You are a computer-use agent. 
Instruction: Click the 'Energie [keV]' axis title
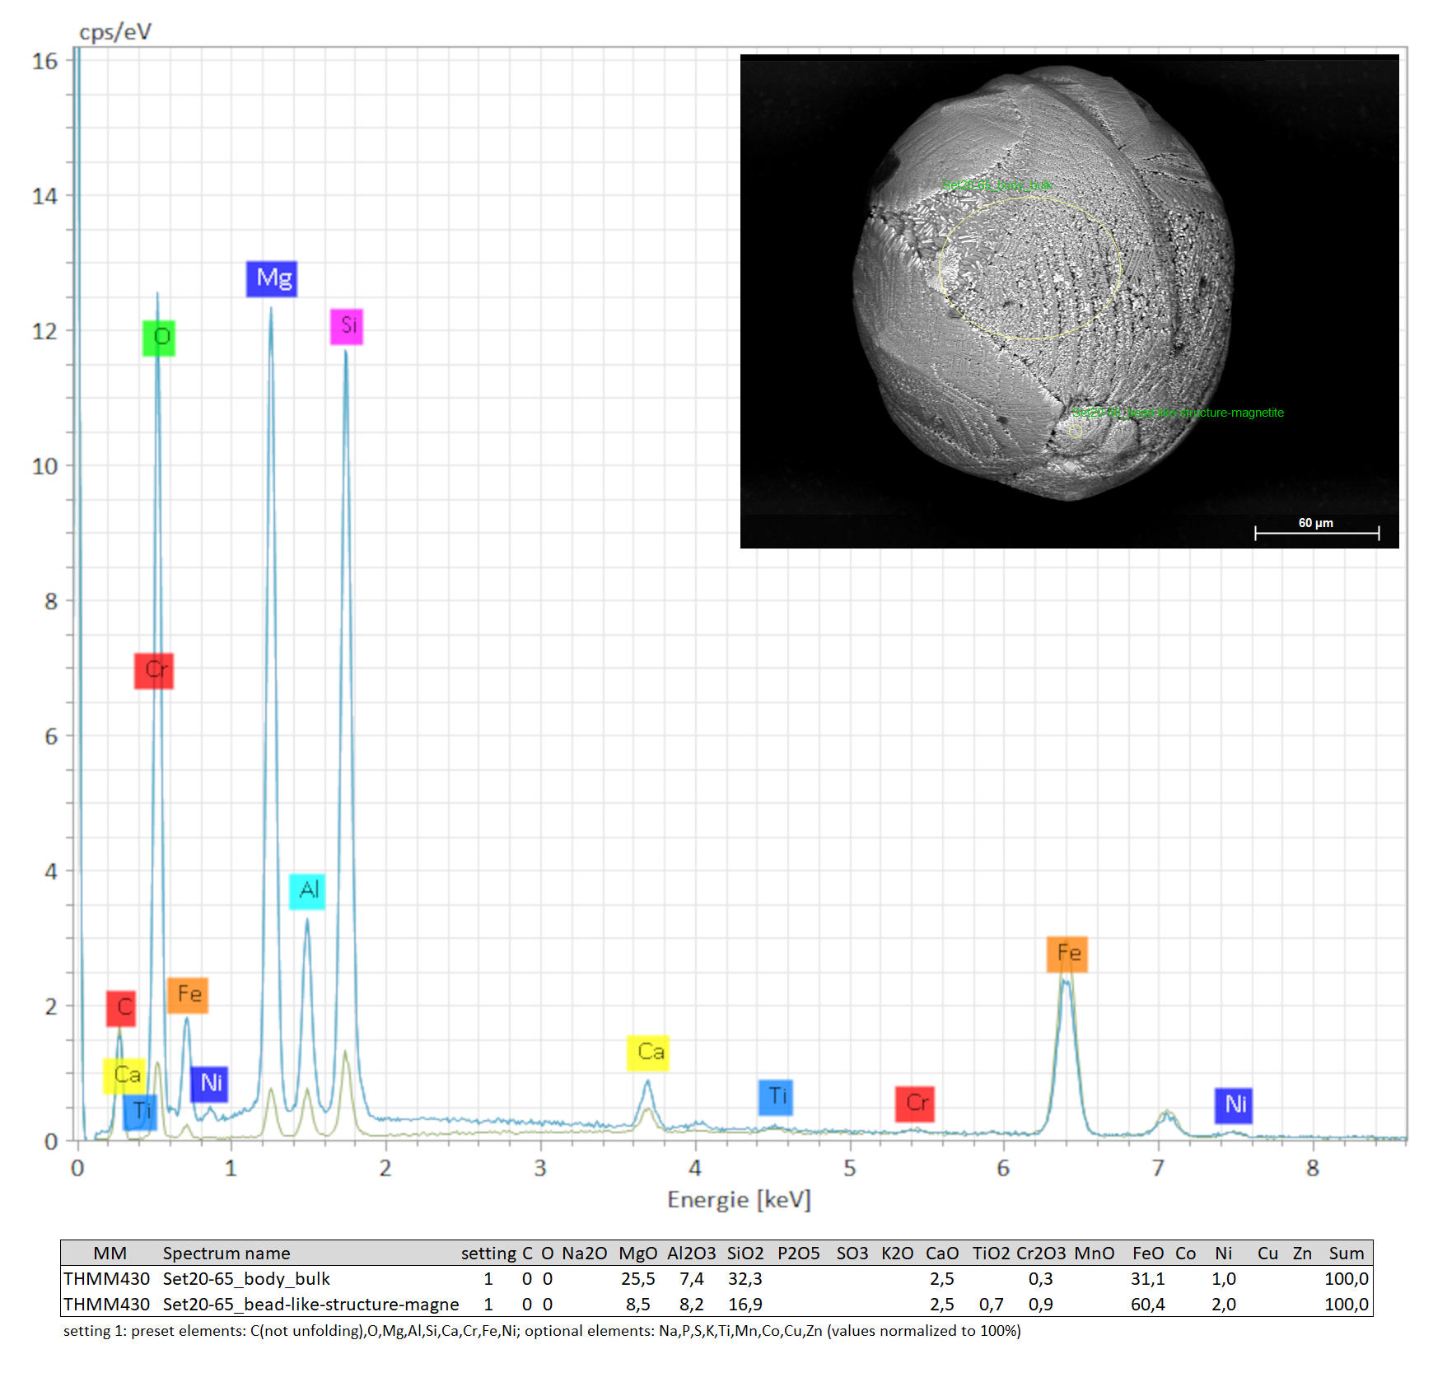pos(739,1200)
